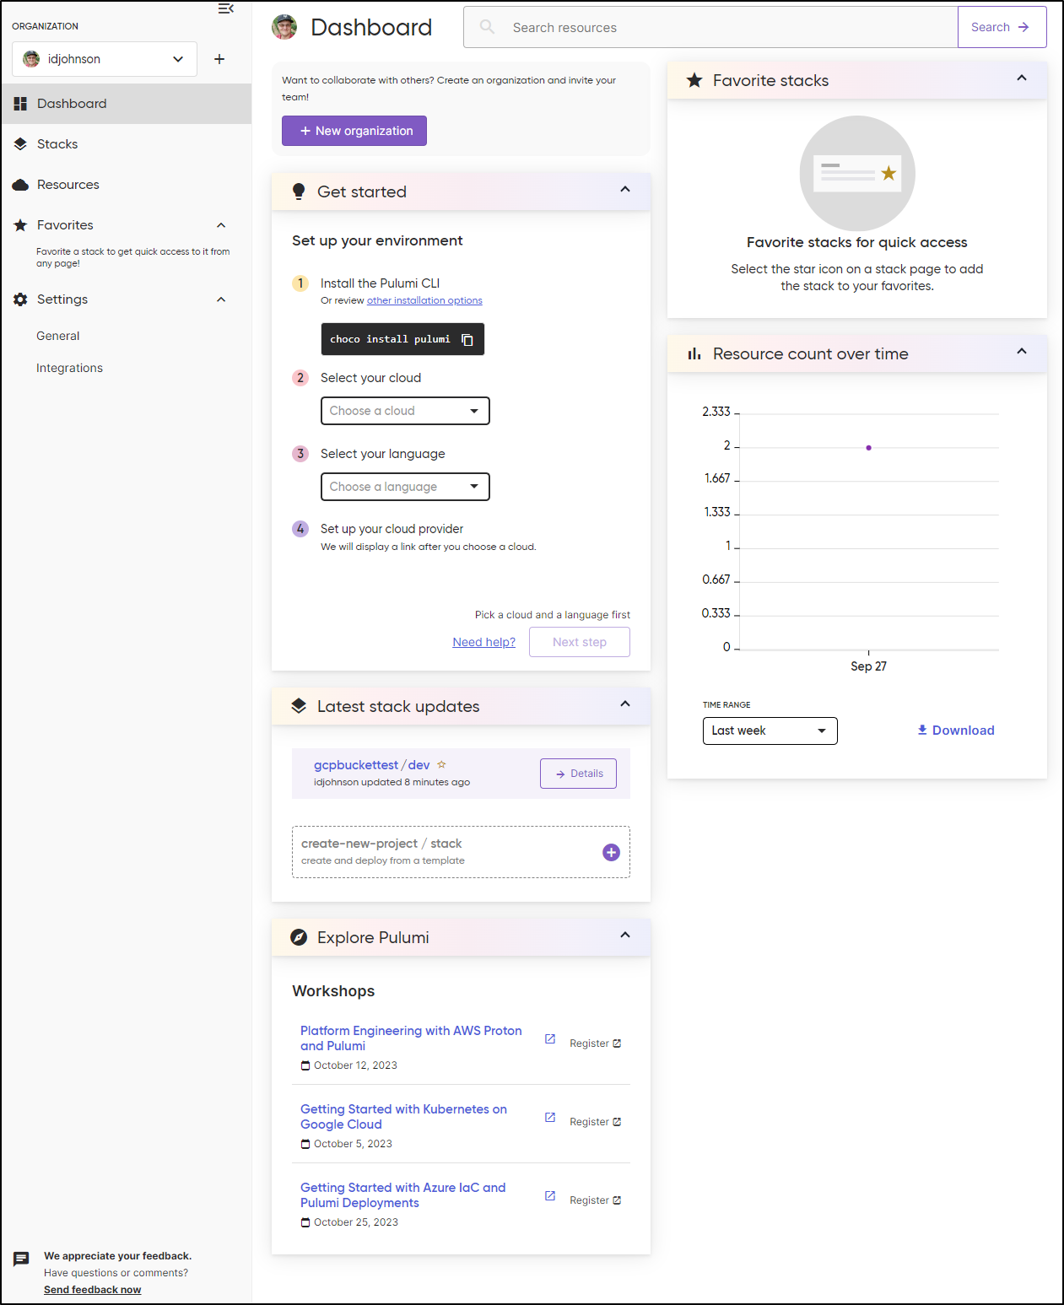The image size is (1064, 1305).
Task: Open the dev stack link
Action: pos(419,765)
